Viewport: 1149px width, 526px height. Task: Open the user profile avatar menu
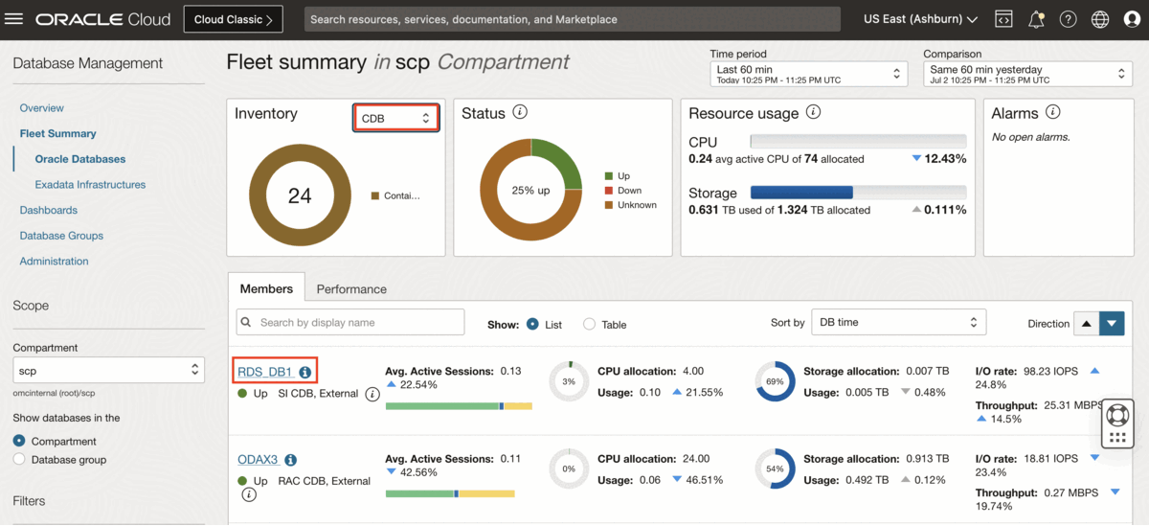(x=1132, y=19)
